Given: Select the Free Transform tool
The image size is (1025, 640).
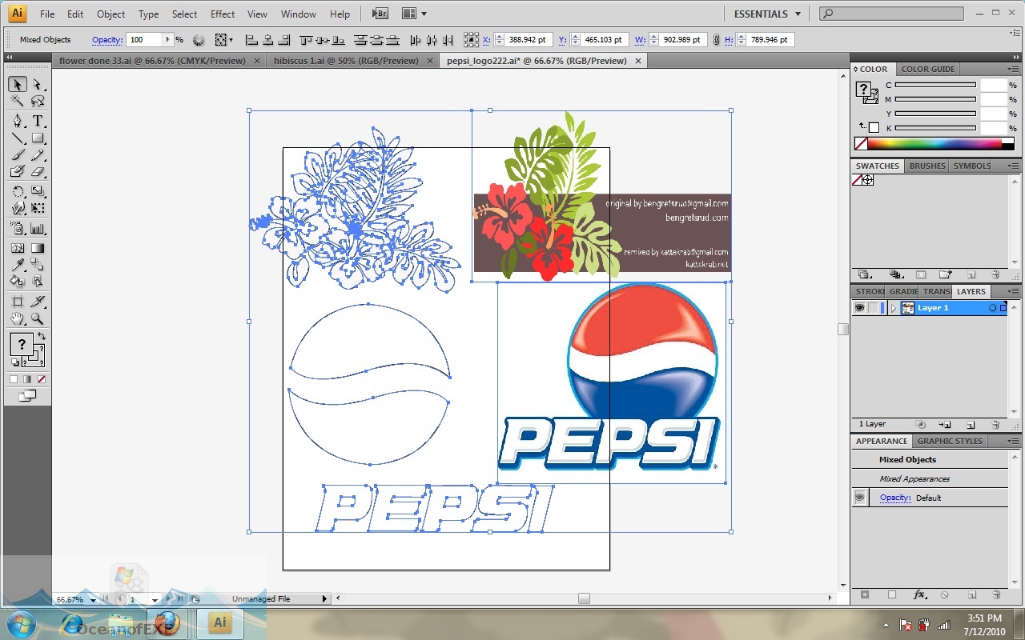Looking at the screenshot, I should [38, 208].
